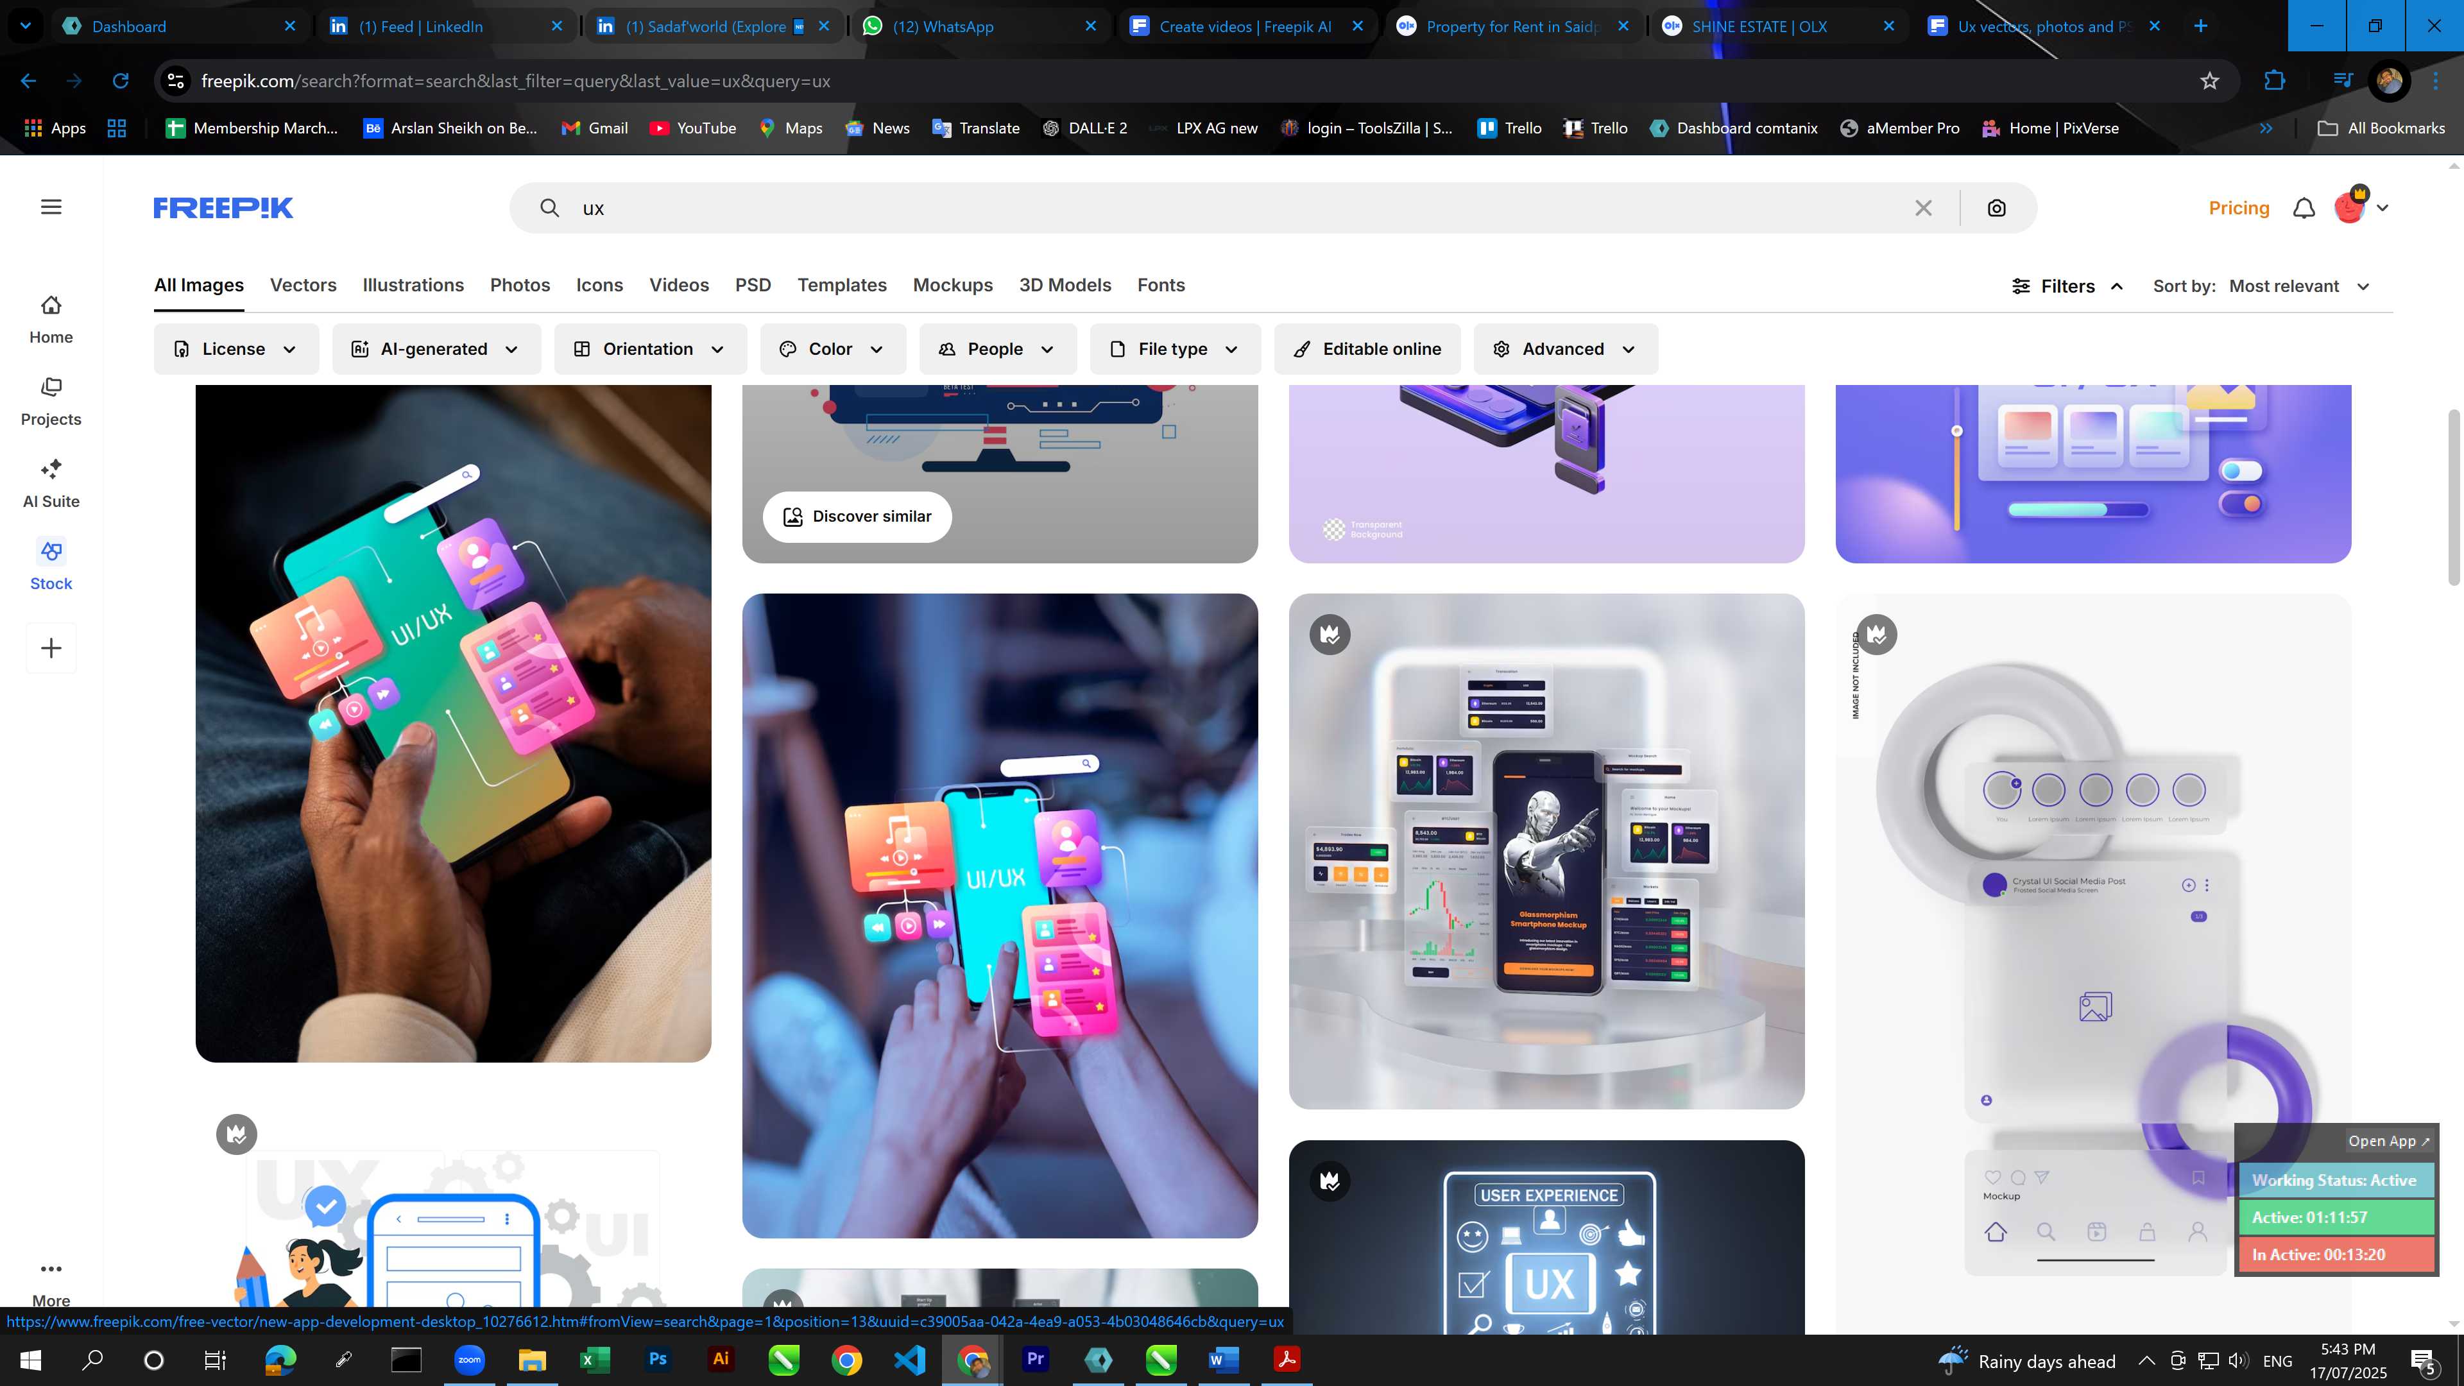Click the crown badge on the UX illustration
The width and height of the screenshot is (2464, 1386).
(236, 1133)
